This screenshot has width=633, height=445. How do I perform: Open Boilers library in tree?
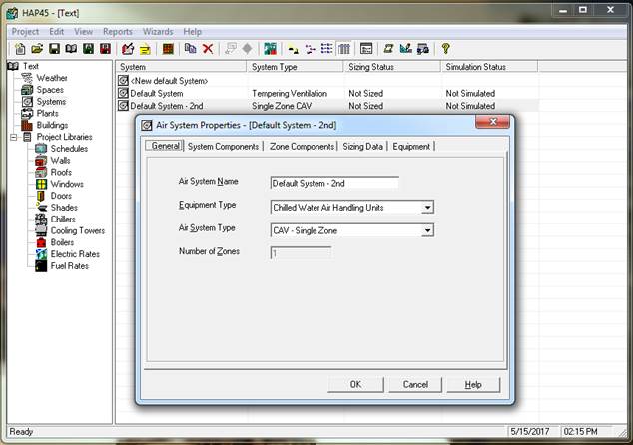62,242
